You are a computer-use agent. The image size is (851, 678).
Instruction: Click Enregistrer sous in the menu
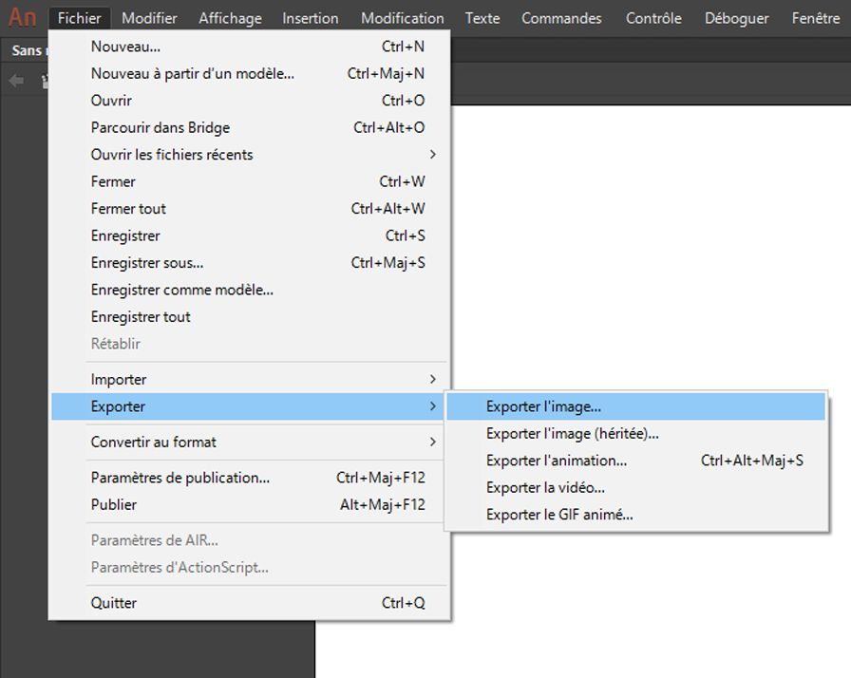coord(146,262)
